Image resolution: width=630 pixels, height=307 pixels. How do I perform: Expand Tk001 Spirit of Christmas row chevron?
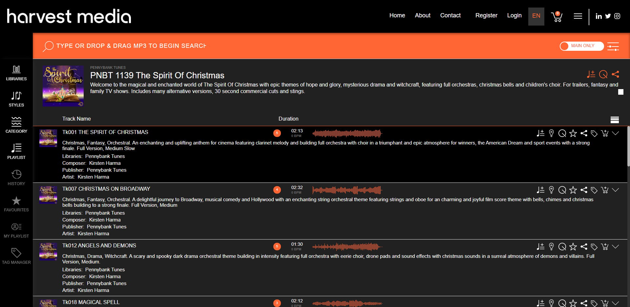click(616, 133)
